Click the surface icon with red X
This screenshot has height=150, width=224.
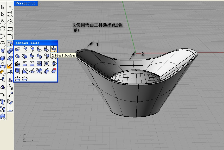(x=54, y=71)
